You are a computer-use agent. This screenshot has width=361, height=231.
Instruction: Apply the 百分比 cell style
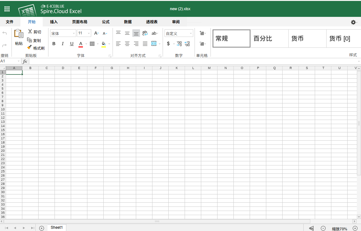tap(269, 38)
